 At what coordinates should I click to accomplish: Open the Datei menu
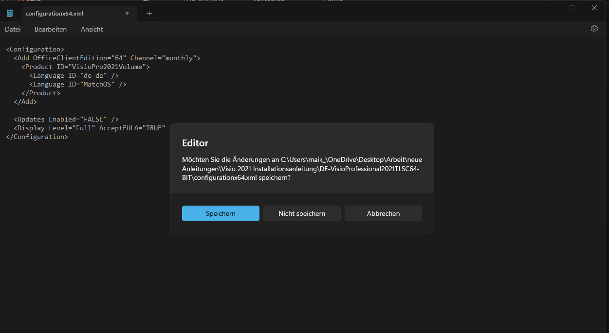(x=13, y=29)
